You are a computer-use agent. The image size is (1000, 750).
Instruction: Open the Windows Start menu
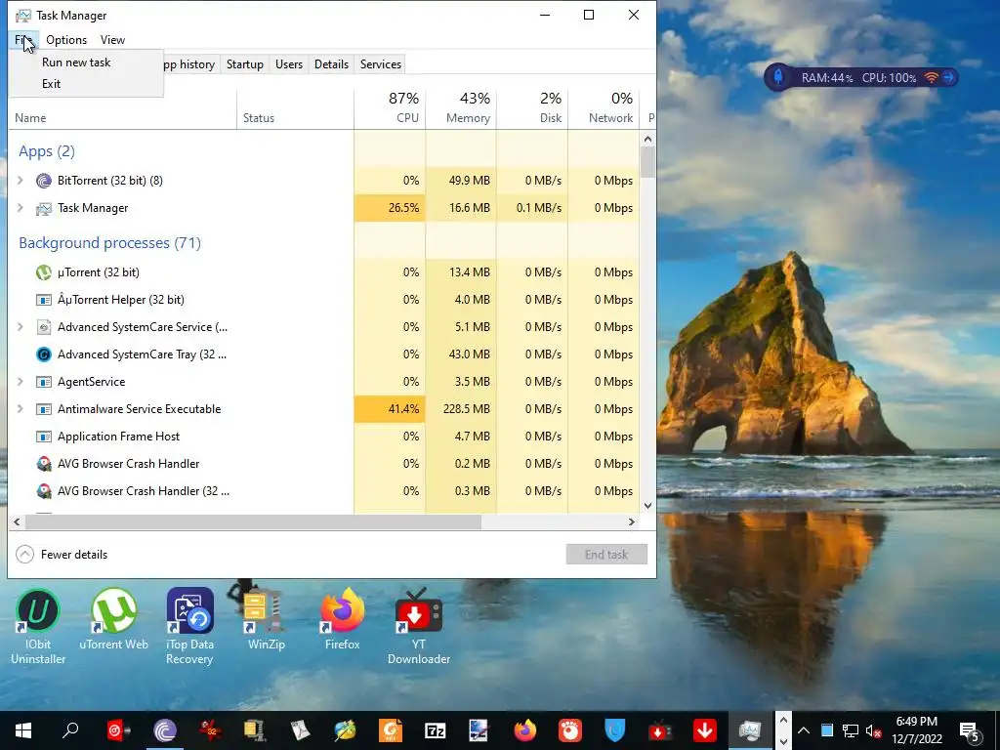(23, 730)
